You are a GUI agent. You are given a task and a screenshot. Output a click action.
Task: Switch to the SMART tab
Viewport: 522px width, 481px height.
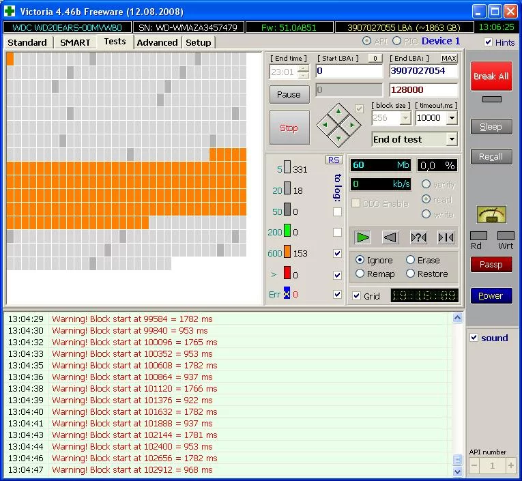tap(75, 42)
